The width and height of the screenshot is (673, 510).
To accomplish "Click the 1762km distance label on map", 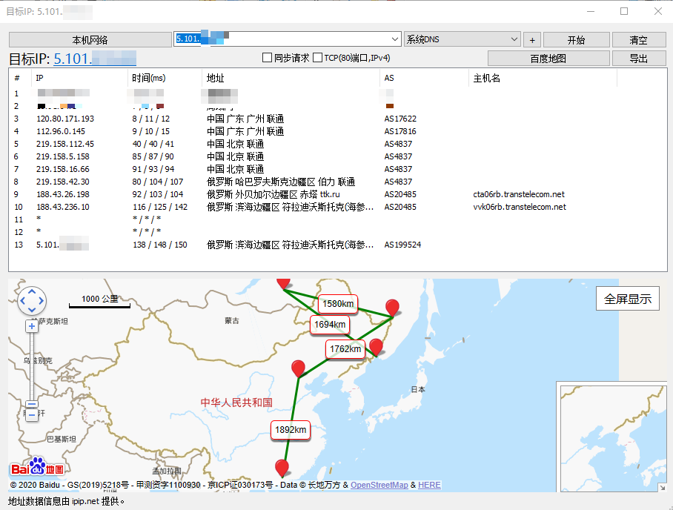I will pos(345,349).
